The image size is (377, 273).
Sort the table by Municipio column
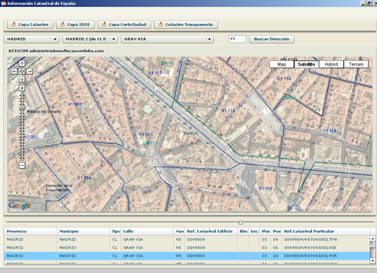(83, 231)
